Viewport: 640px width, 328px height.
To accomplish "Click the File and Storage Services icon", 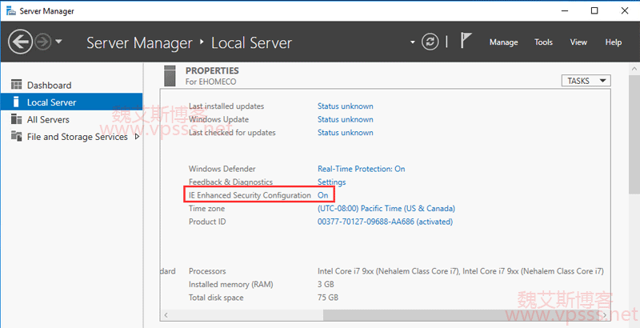I will (18, 137).
